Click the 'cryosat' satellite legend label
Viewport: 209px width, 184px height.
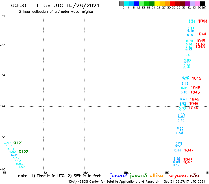click(178, 176)
